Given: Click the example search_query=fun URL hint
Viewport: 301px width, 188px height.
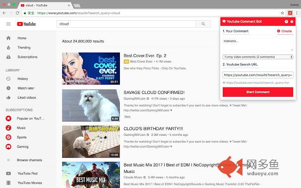Looking at the screenshot, I should (257, 83).
